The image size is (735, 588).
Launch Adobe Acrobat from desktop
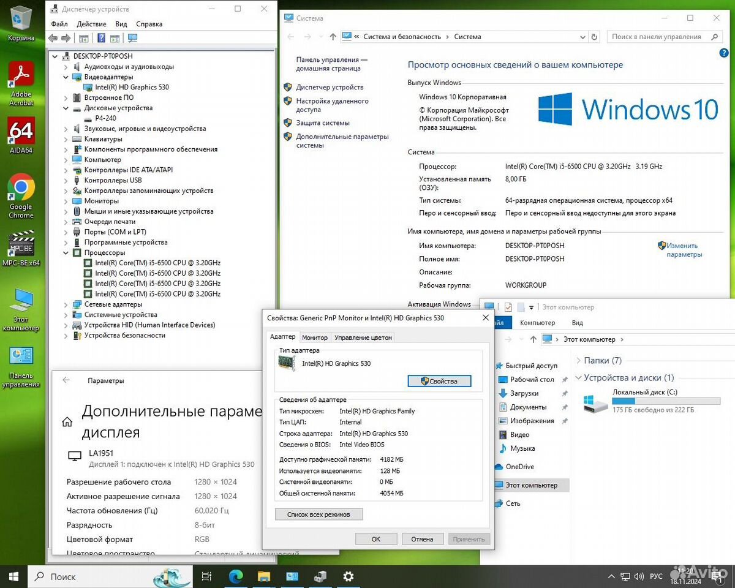pyautogui.click(x=21, y=84)
